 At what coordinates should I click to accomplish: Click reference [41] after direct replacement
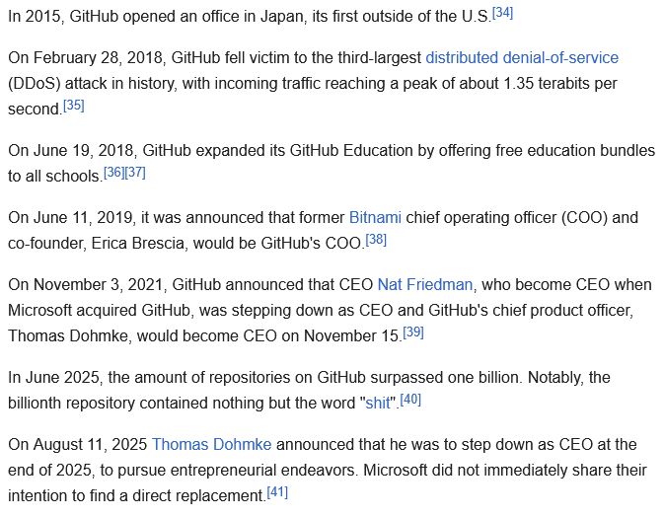pos(277,492)
